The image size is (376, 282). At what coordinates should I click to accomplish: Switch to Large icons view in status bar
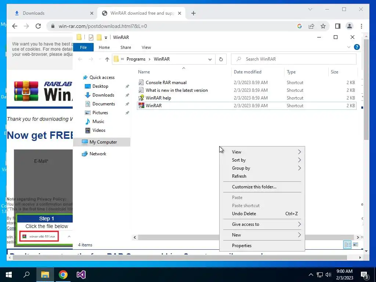pos(355,245)
